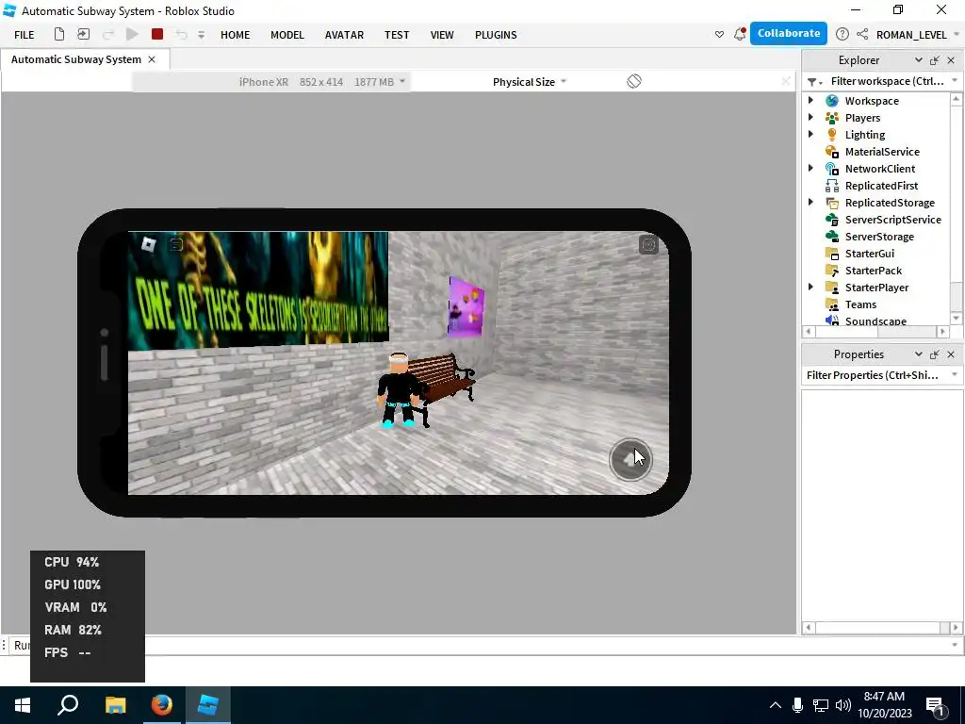
Task: Expand the Lighting tree node
Action: point(810,134)
